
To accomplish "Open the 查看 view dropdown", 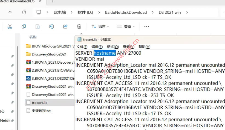I will click(x=126, y=27).
